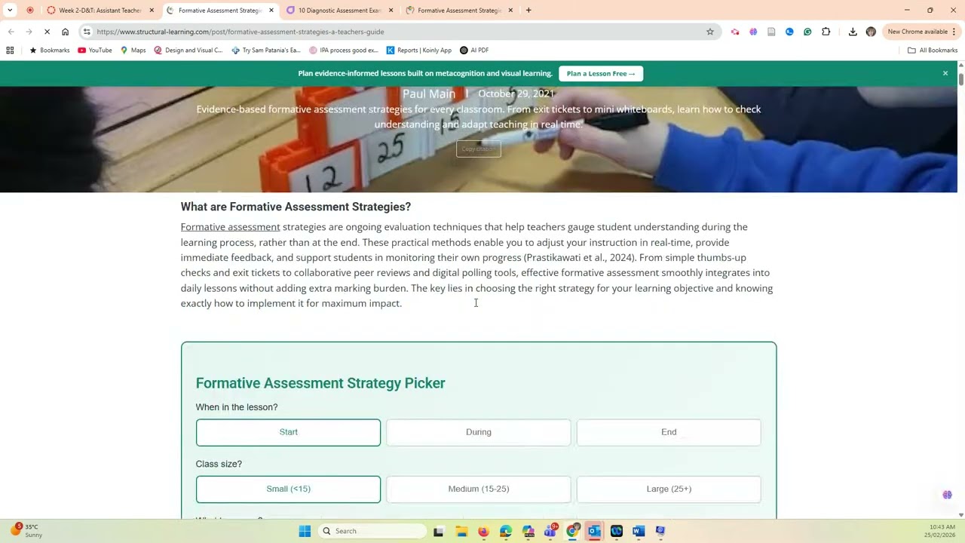This screenshot has width=965, height=543.
Task: Bookmark this page with the star icon
Action: pyautogui.click(x=710, y=32)
